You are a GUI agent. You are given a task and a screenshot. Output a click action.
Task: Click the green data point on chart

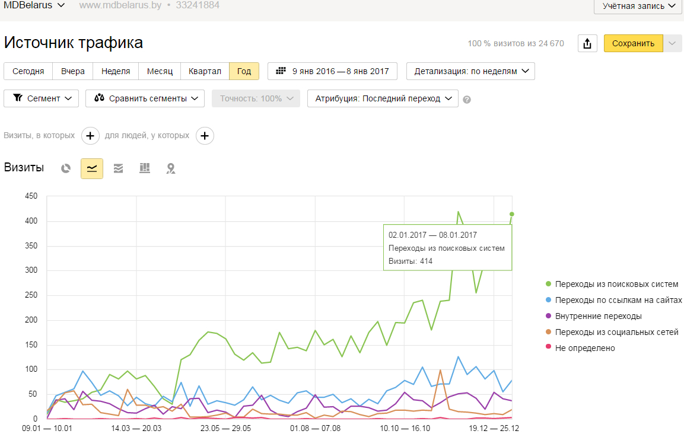512,214
